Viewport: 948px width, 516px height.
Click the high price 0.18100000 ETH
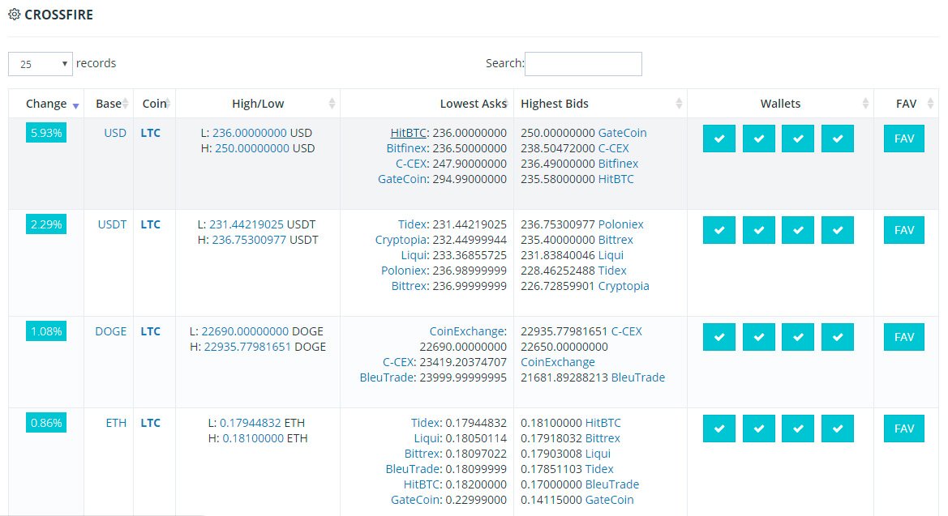[x=253, y=439]
